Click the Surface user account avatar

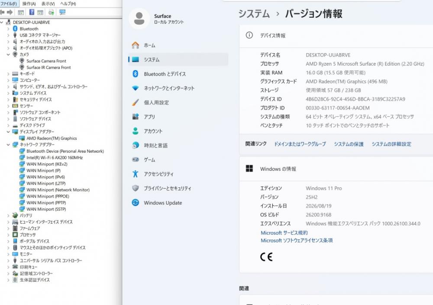pos(139,19)
